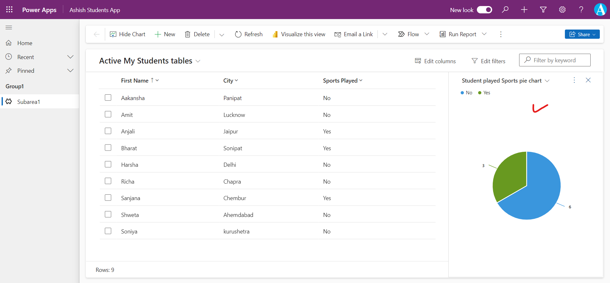This screenshot has height=283, width=610.
Task: Collapse the hamburger site map menu
Action: tap(9, 28)
